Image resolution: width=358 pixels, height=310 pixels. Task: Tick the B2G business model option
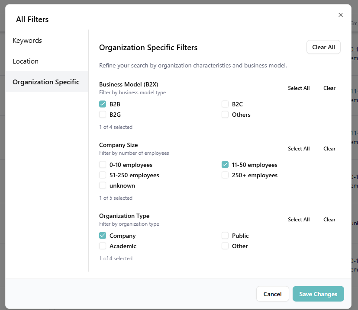point(103,115)
